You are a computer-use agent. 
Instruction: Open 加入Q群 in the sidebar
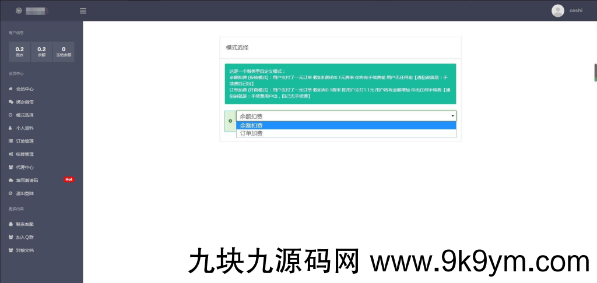[24, 238]
